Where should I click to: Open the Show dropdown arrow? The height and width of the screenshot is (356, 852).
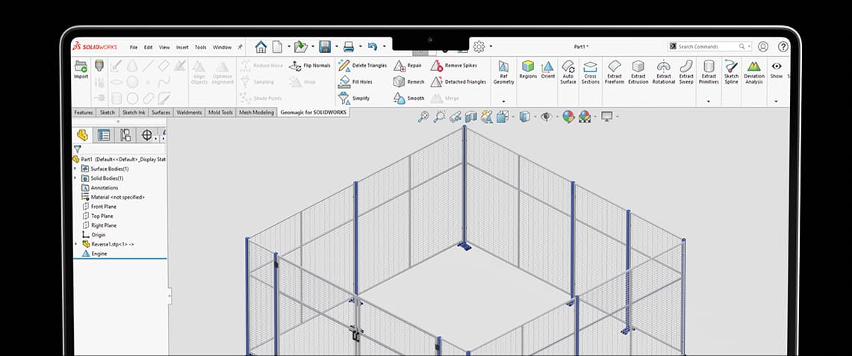tap(776, 102)
